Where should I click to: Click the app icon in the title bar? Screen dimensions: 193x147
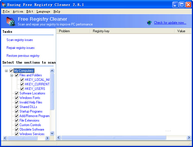[4, 5]
